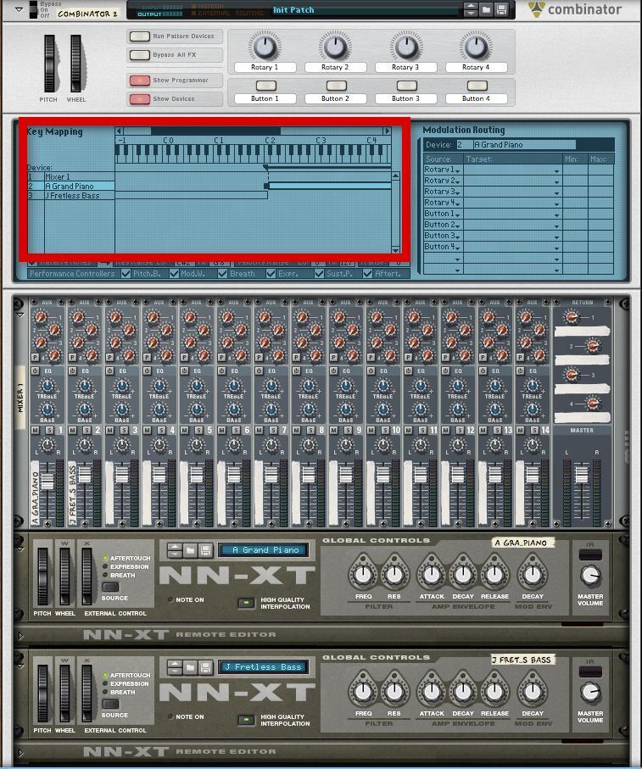Open A Grand Piano NN-XT patch browser folder
This screenshot has width=642, height=769.
click(x=190, y=550)
